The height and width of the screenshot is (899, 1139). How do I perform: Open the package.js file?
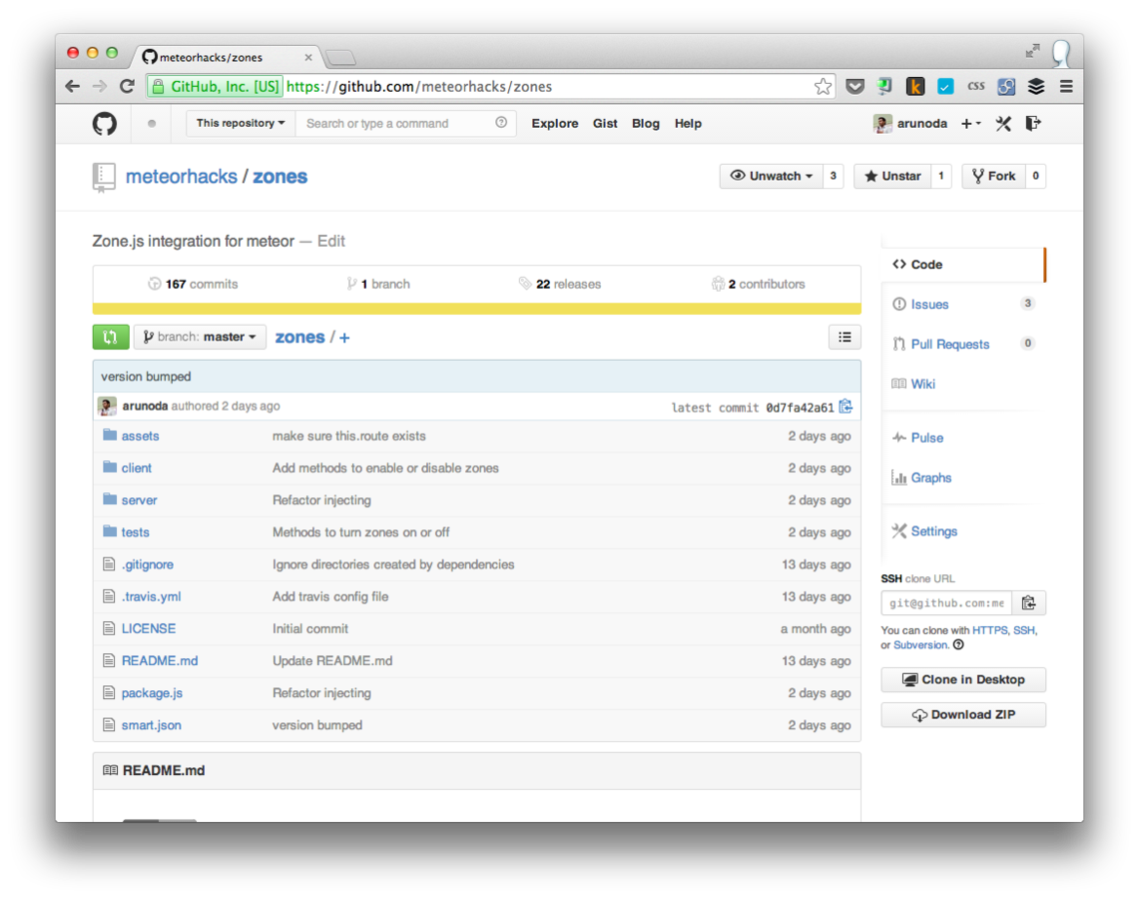(152, 693)
